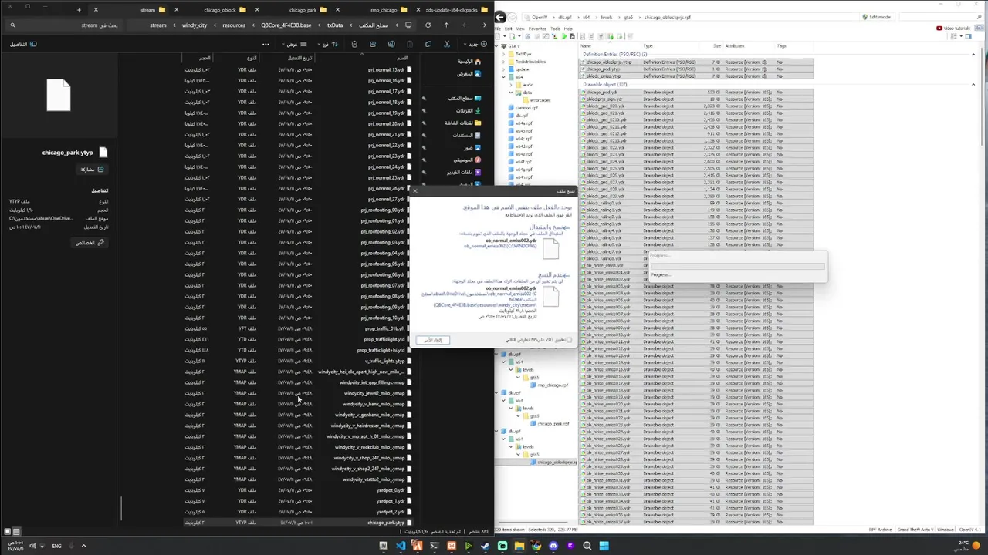988x555 pixels.
Task: Collapse the Drawable object group in OpenIV
Action: point(973,85)
